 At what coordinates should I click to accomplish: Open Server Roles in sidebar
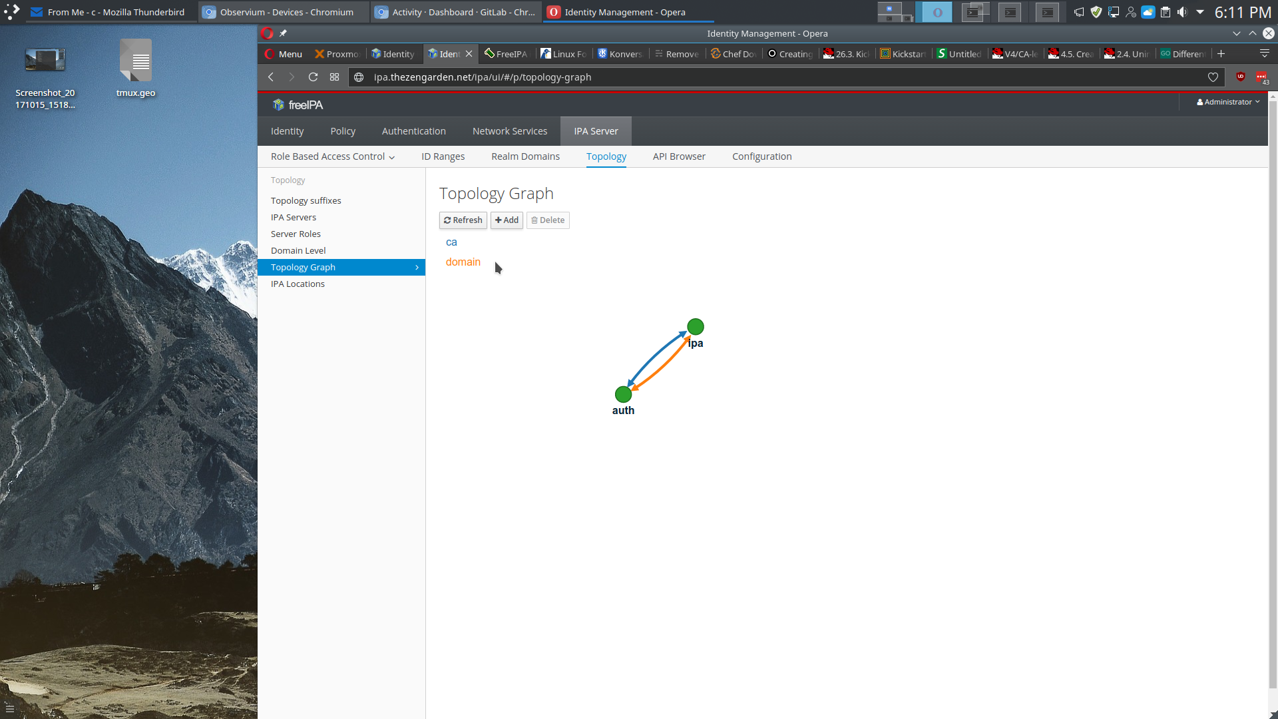pos(296,234)
